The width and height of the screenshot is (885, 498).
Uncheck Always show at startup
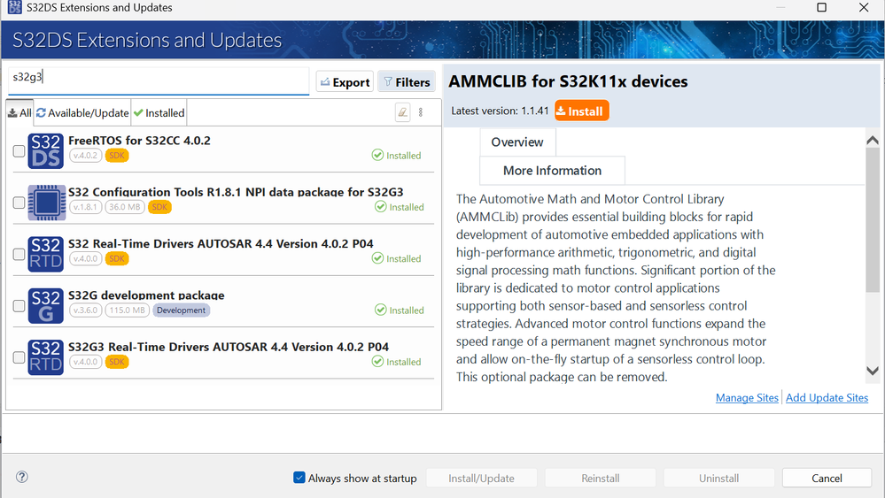[x=299, y=478]
